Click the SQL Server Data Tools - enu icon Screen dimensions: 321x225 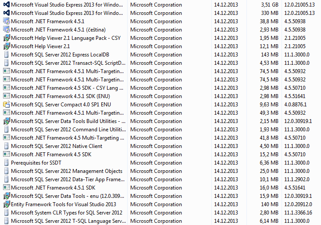[x=6, y=196]
